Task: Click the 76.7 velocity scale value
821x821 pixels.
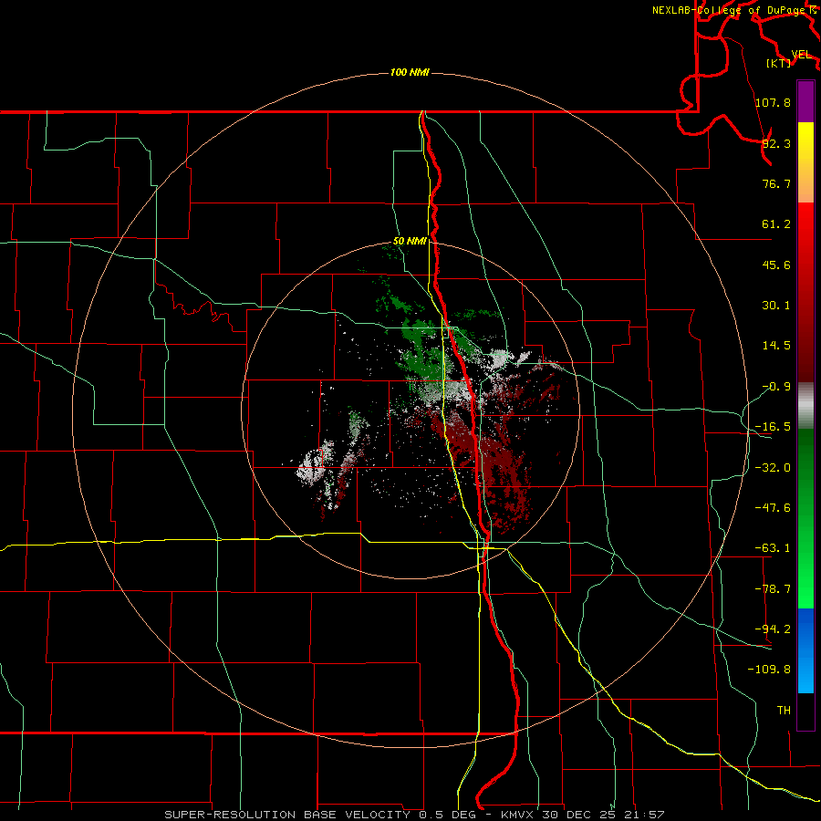Action: point(776,183)
